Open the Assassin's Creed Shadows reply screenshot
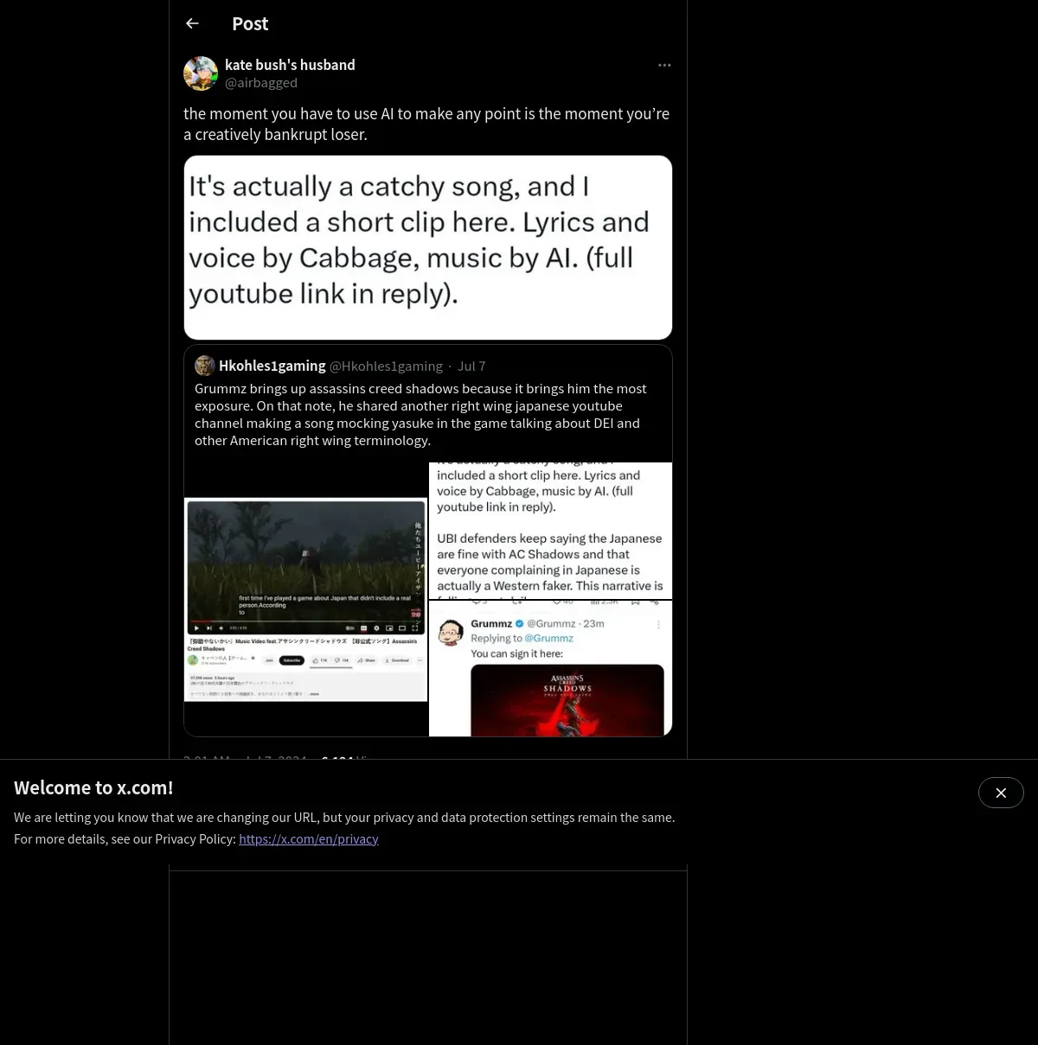Viewport: 1038px width, 1045px height. pyautogui.click(x=550, y=669)
